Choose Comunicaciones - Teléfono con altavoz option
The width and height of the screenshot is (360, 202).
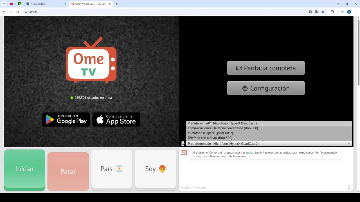point(269,128)
